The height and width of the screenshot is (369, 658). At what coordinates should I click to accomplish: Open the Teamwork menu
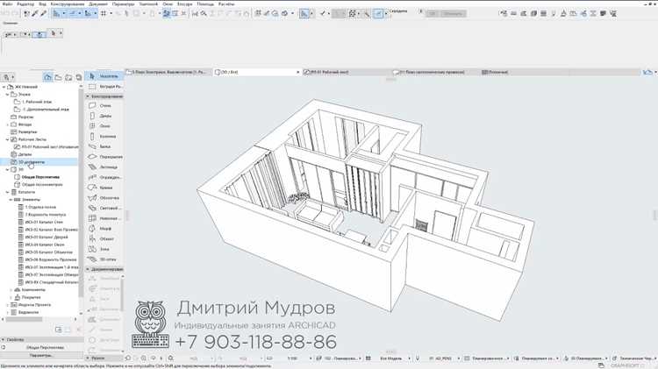pyautogui.click(x=148, y=4)
